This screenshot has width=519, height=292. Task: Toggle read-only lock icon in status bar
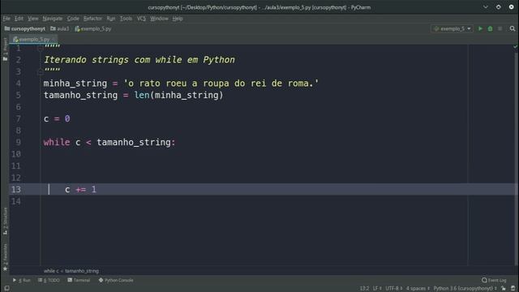pyautogui.click(x=504, y=289)
